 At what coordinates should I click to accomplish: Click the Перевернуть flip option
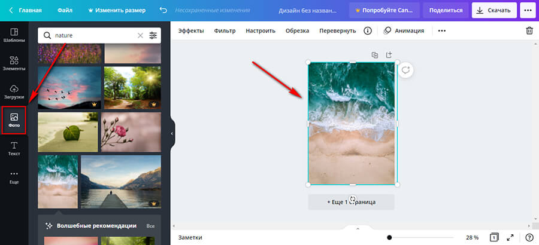(337, 30)
